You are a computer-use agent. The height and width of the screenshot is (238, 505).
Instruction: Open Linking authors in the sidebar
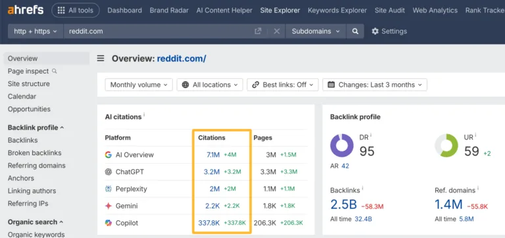32,191
